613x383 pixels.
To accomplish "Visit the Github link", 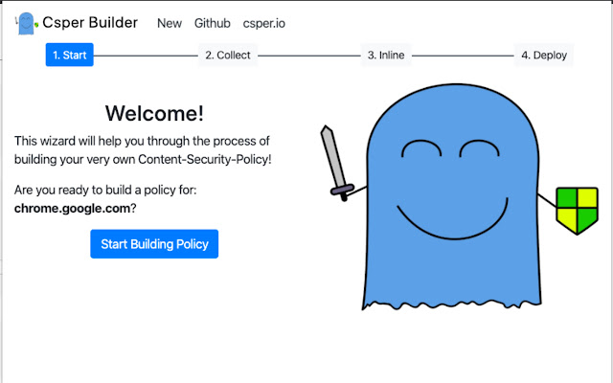I will [x=213, y=23].
